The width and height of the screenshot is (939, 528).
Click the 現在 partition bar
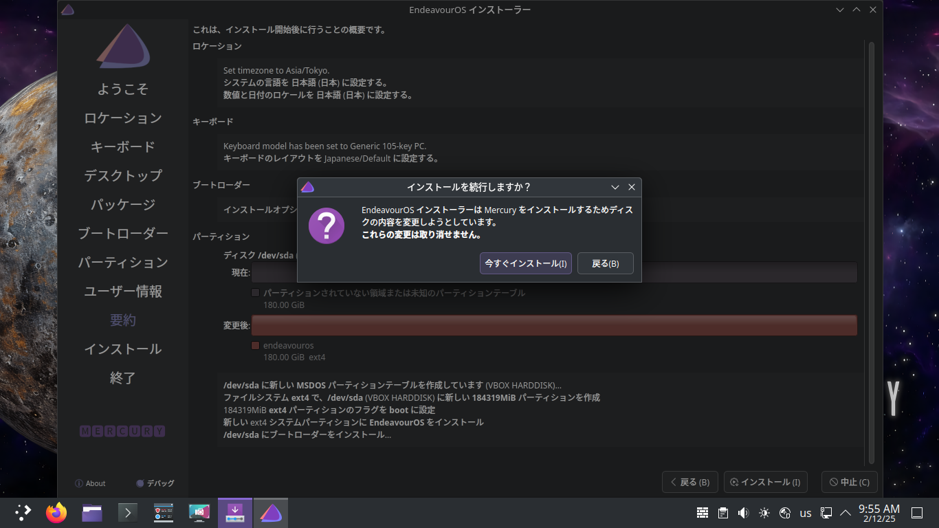pos(554,272)
